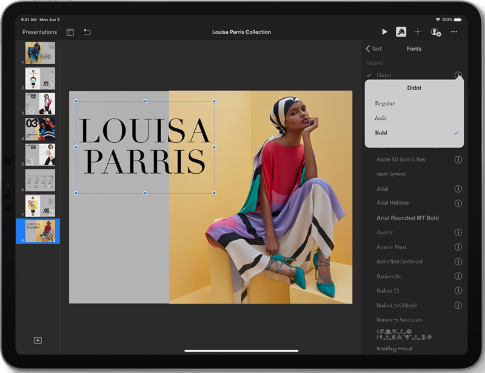Screen dimensions: 485x373
Task: Tap the info button beside Avenir
Action: 458,232
